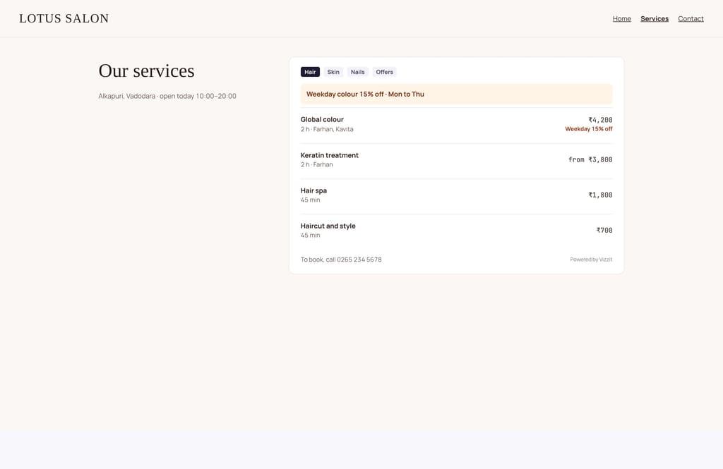Click the 45 min duration under Hair spa
This screenshot has height=469, width=723.
click(311, 200)
